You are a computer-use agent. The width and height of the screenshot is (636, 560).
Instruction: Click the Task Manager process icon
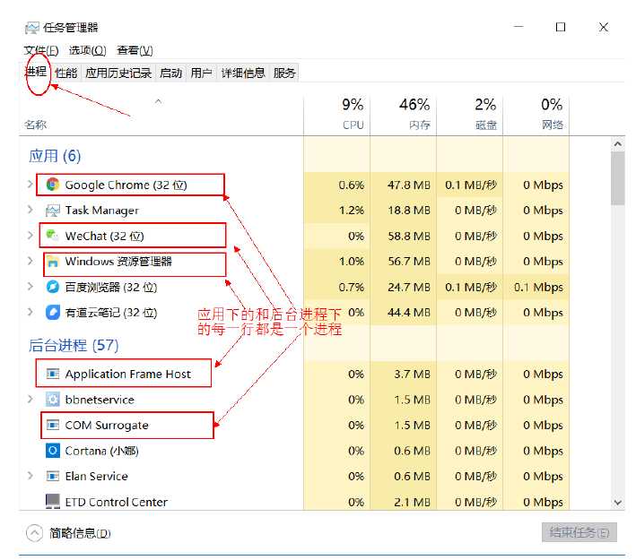[x=53, y=211]
